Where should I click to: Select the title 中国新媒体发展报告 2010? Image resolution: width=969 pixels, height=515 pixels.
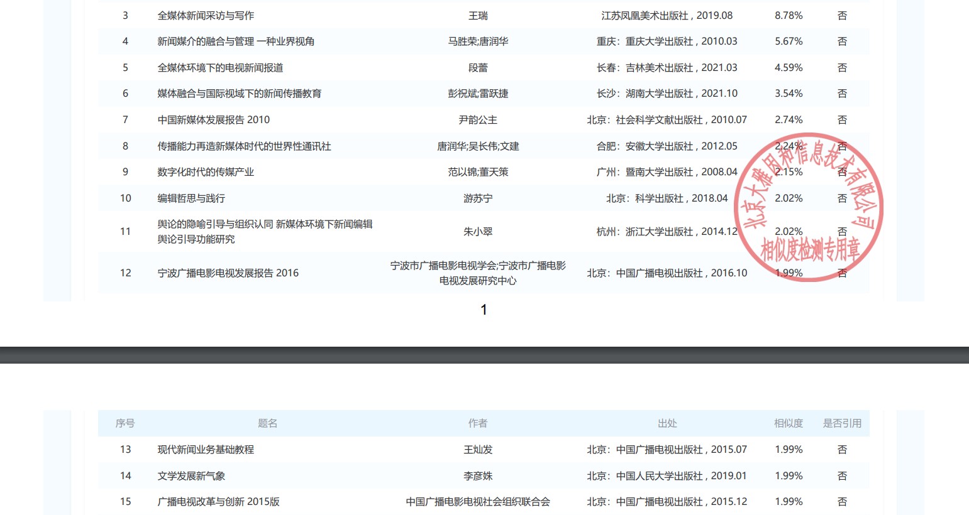[x=213, y=120]
